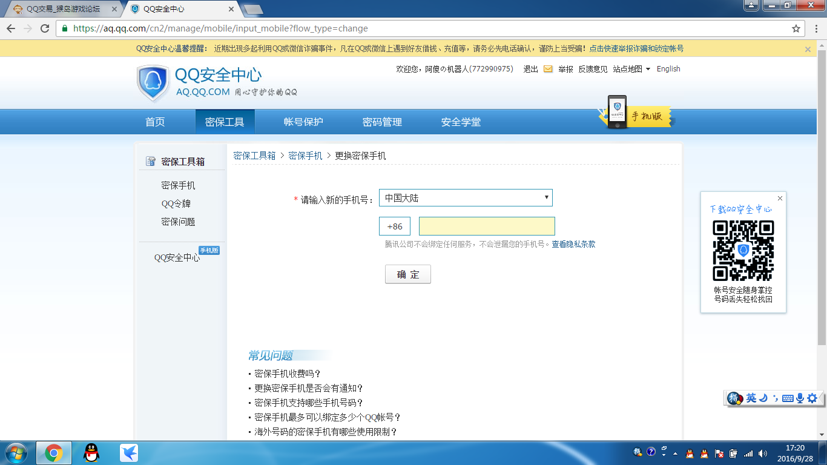Click the IME 拼 logo on floating bar
827x465 pixels.
[735, 398]
